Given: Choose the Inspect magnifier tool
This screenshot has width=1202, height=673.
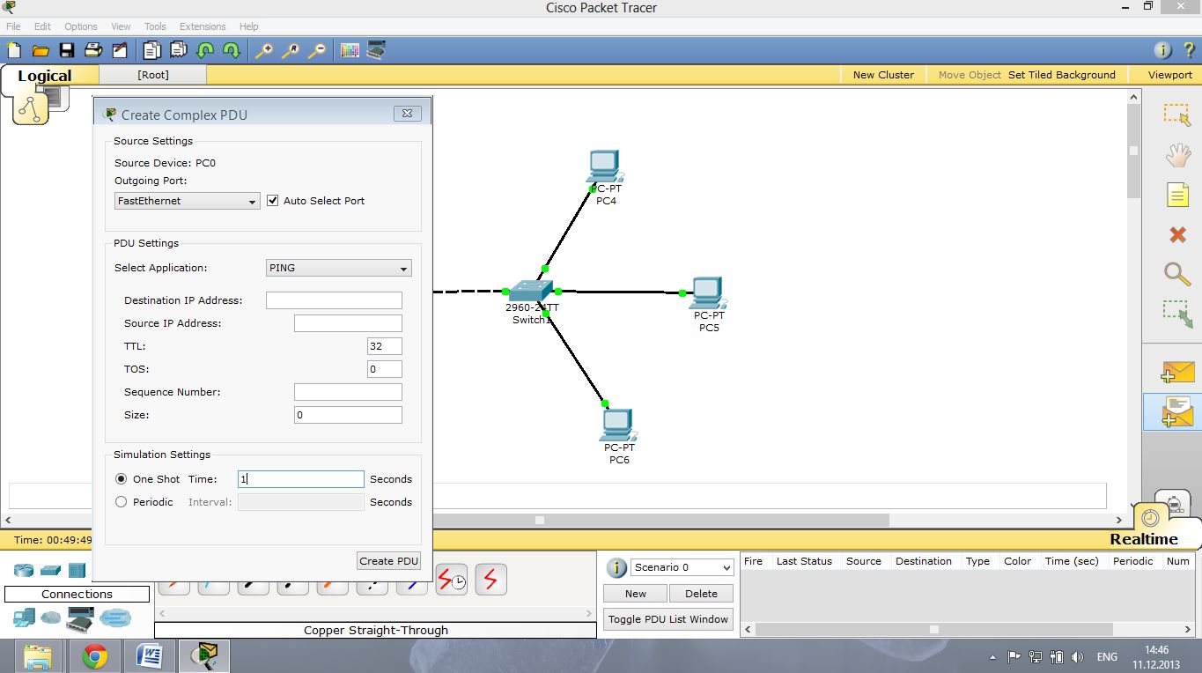Looking at the screenshot, I should point(1177,273).
